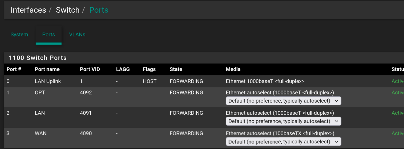Click the Interfaces breadcrumb
404x149 pixels.
[x=28, y=10]
